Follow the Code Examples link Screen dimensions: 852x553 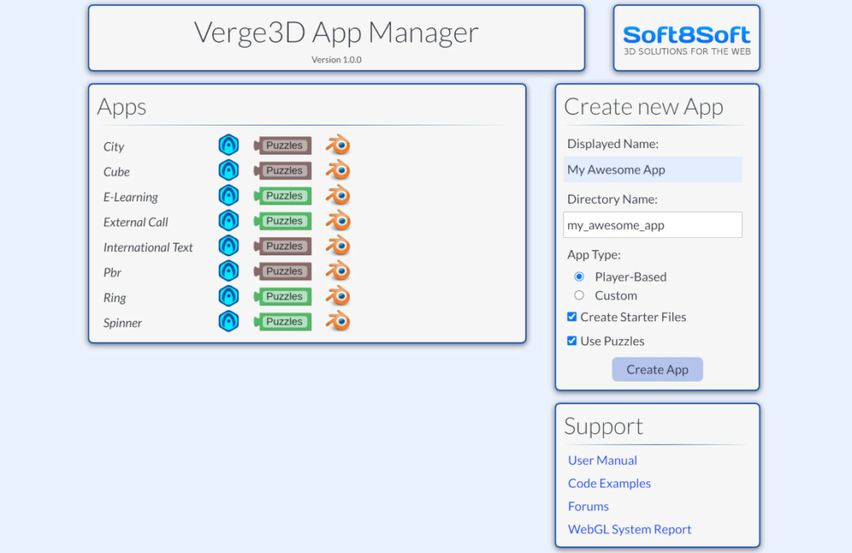tap(609, 483)
